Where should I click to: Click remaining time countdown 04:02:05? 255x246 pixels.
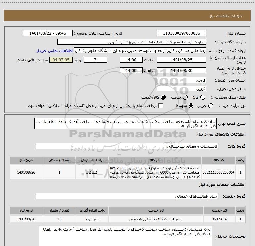(61, 60)
